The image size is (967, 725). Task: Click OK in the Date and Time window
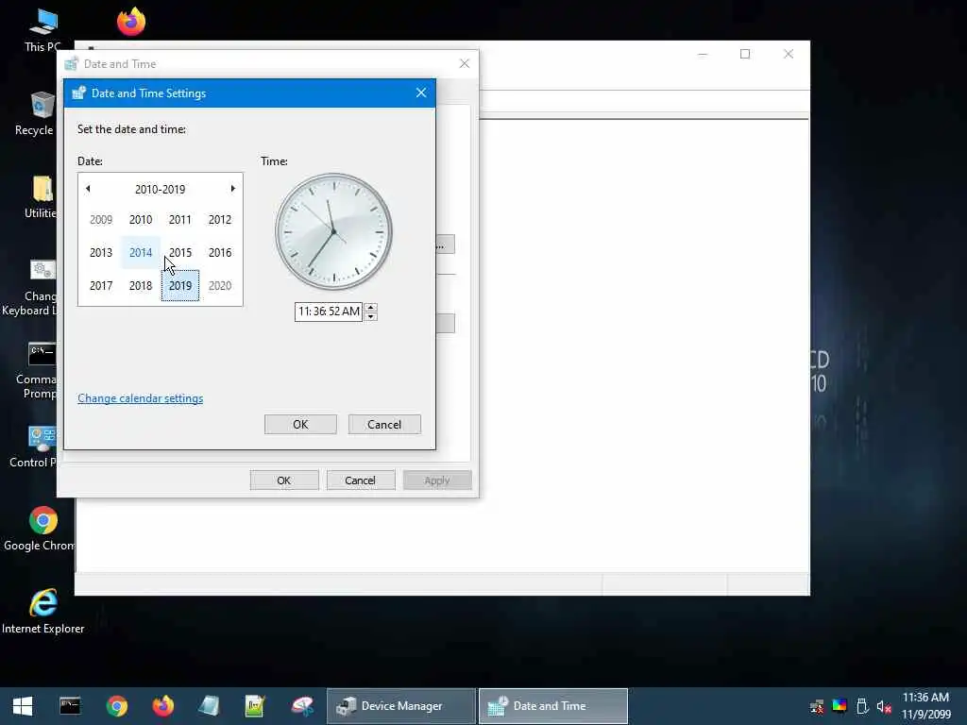coord(283,481)
